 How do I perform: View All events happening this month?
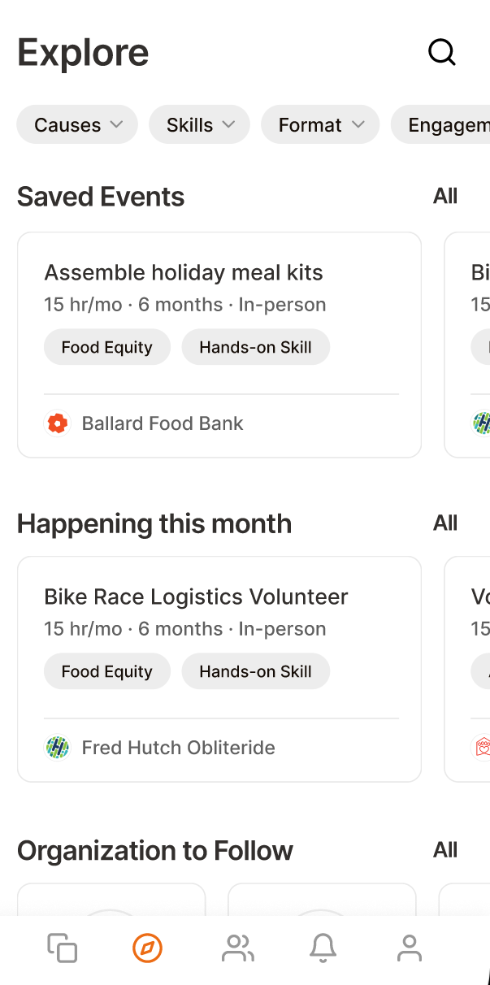(x=445, y=523)
